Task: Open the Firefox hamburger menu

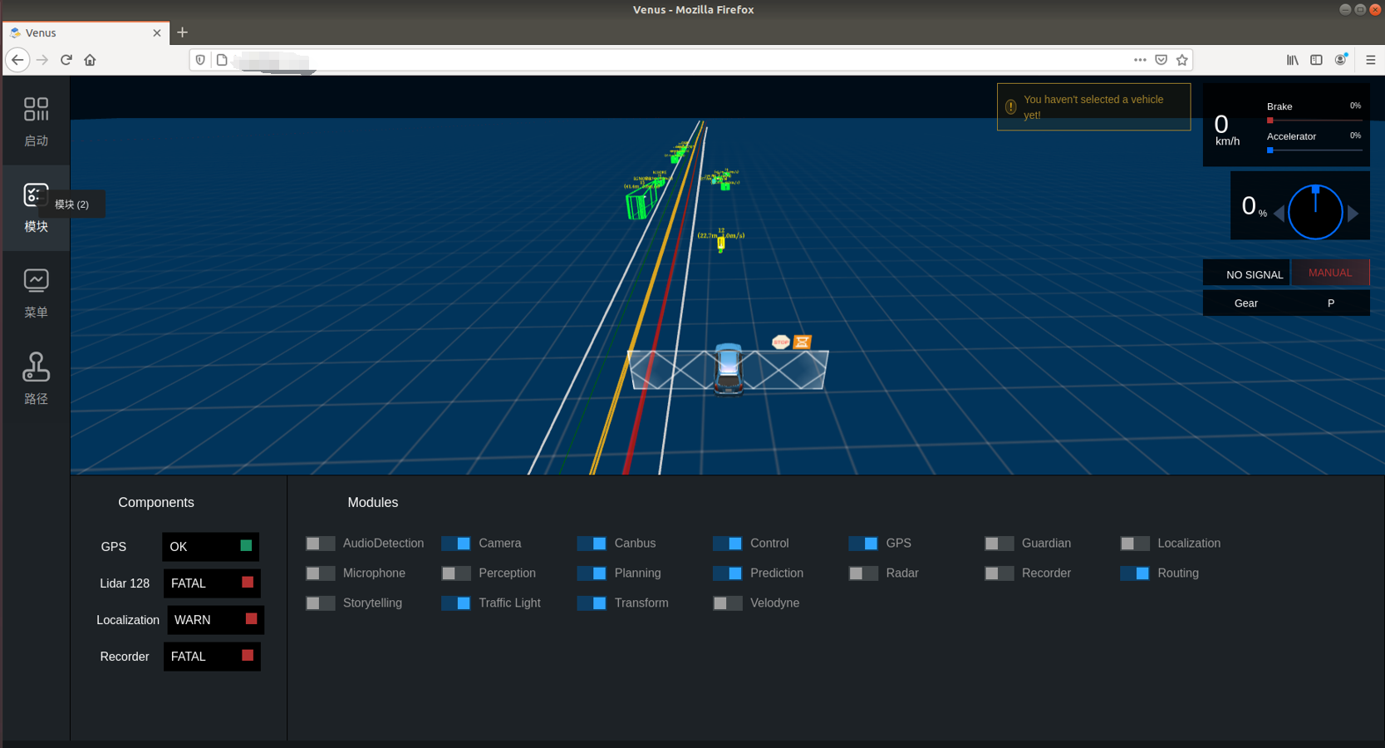Action: (x=1370, y=60)
